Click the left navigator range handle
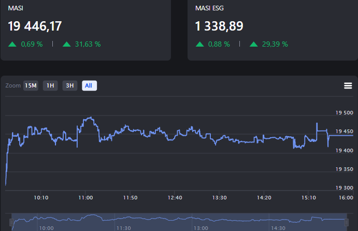This screenshot has width=358, height=231. tap(12, 222)
